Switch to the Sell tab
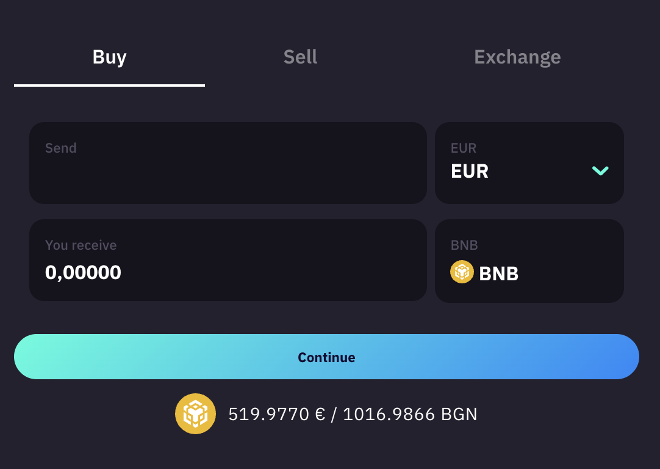Image resolution: width=660 pixels, height=469 pixels. [300, 57]
